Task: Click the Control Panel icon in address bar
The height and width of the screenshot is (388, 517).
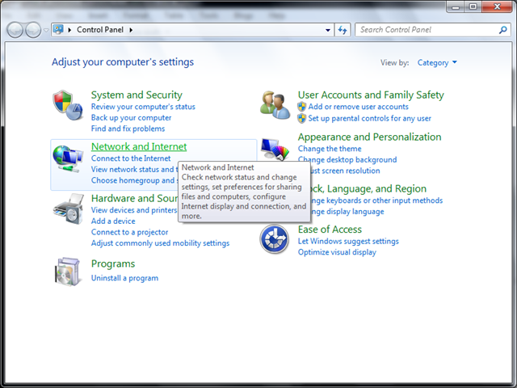Action: point(58,30)
